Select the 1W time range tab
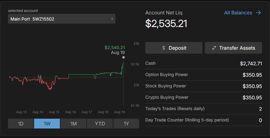The image size is (270, 138). [x=47, y=124]
